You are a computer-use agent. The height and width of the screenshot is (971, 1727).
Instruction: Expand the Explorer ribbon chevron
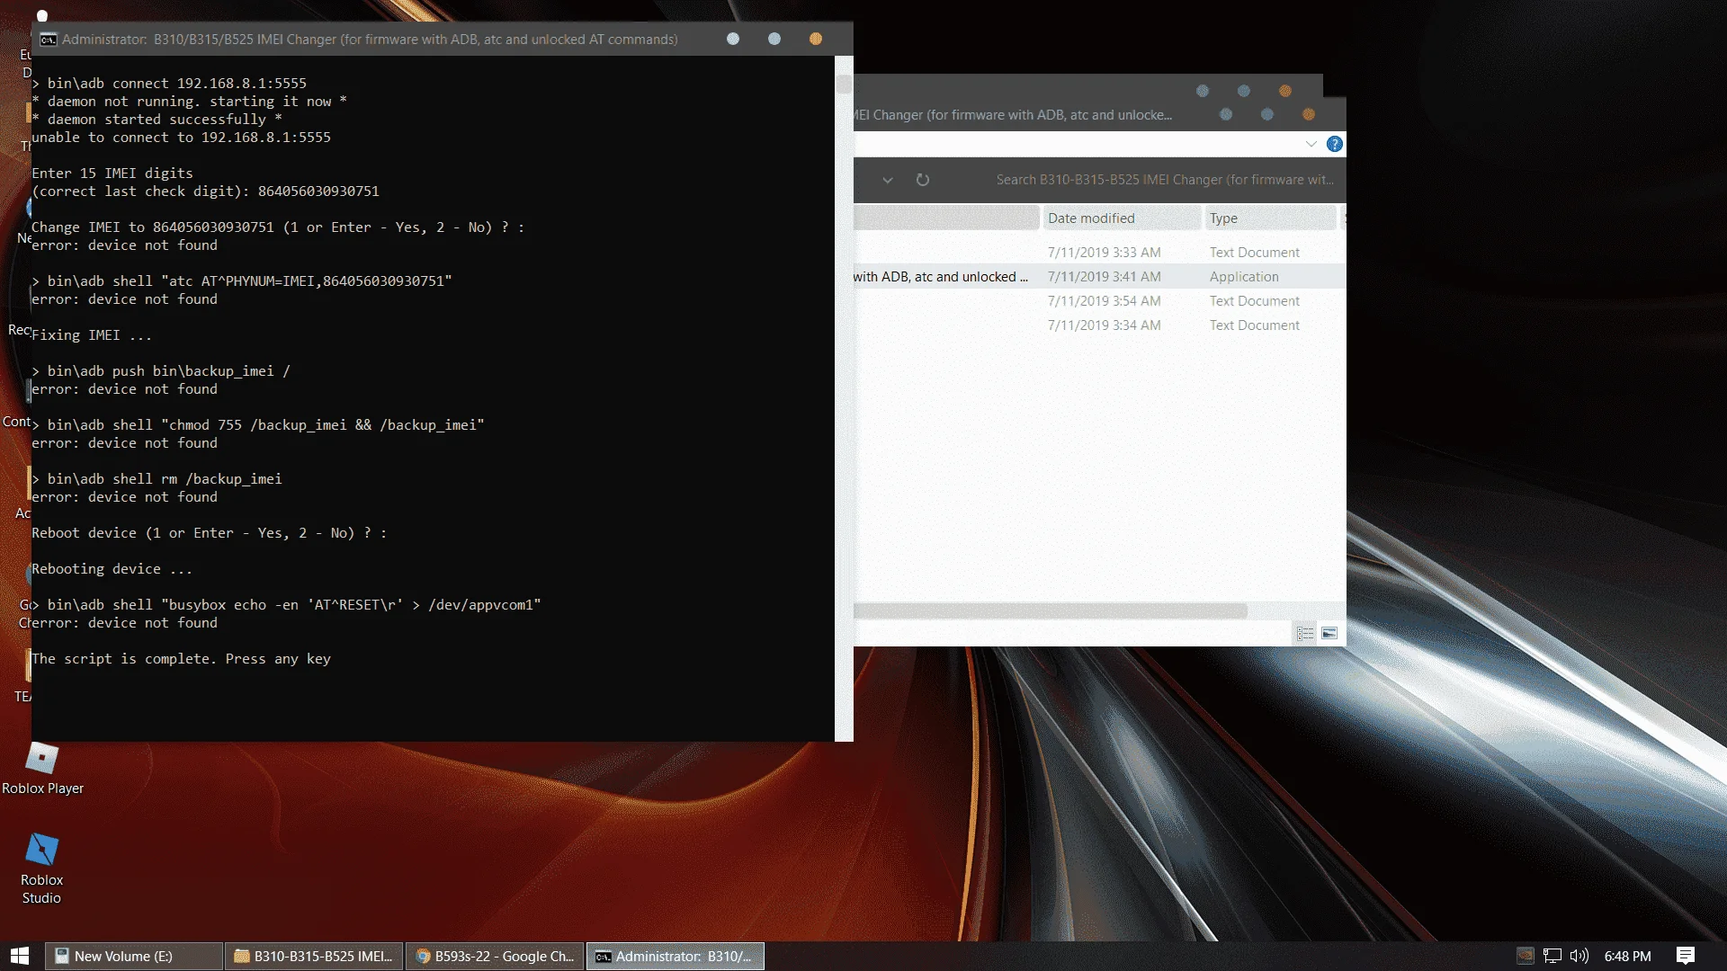tap(1311, 144)
